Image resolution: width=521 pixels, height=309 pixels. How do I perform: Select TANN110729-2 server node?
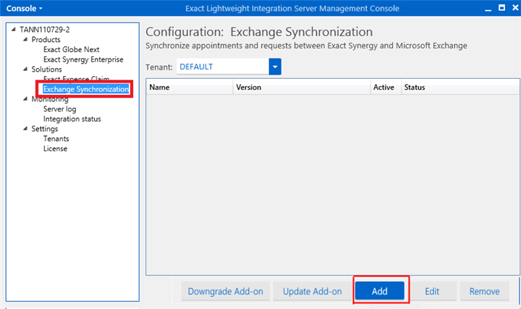[45, 30]
